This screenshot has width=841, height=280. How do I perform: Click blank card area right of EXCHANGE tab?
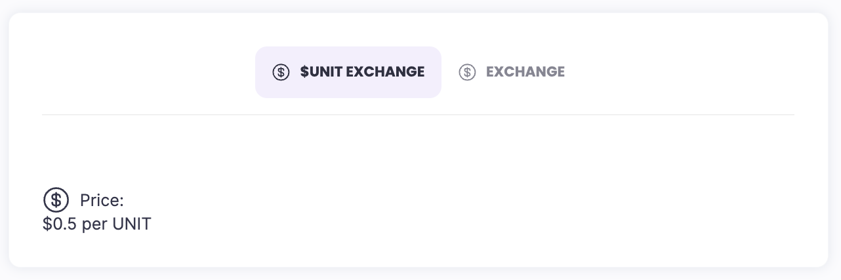pos(689,72)
